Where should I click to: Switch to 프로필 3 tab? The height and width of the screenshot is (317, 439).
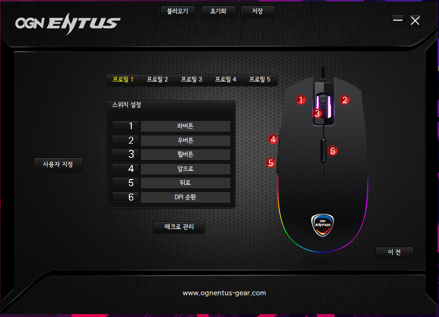pyautogui.click(x=192, y=80)
